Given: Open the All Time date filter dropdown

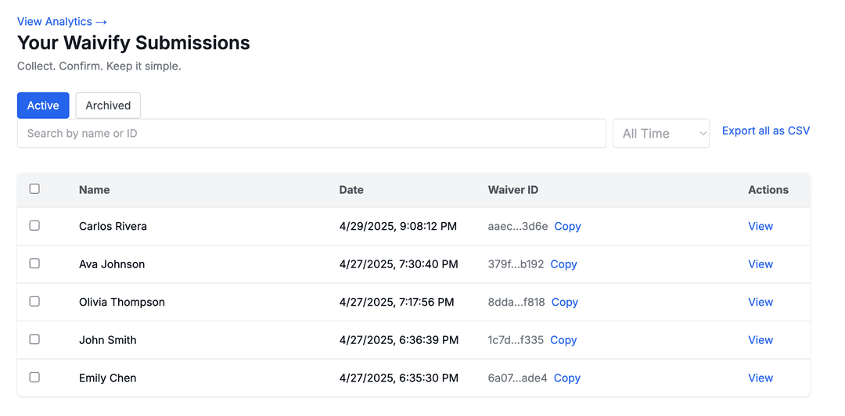Looking at the screenshot, I should pos(661,133).
